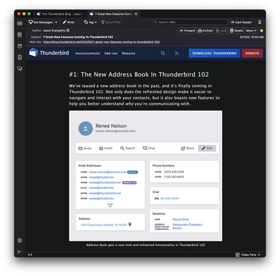
Task: Click the macOS yellow minimize button
Action: [x=24, y=14]
